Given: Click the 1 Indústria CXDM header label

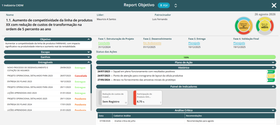Looking at the screenshot, I should 13,5.
